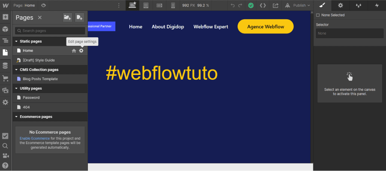Redo the last action
This screenshot has height=171, width=386.
click(x=240, y=5)
